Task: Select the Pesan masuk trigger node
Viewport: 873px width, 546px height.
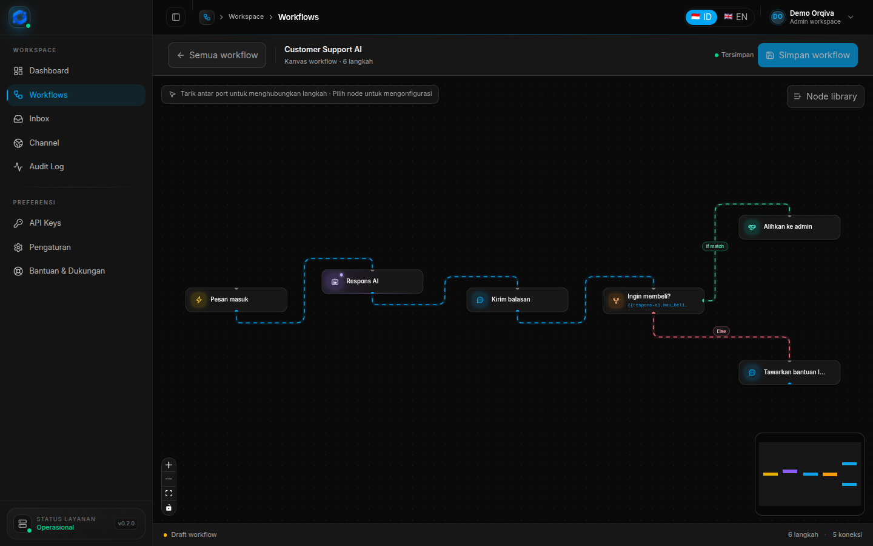Action: (236, 300)
